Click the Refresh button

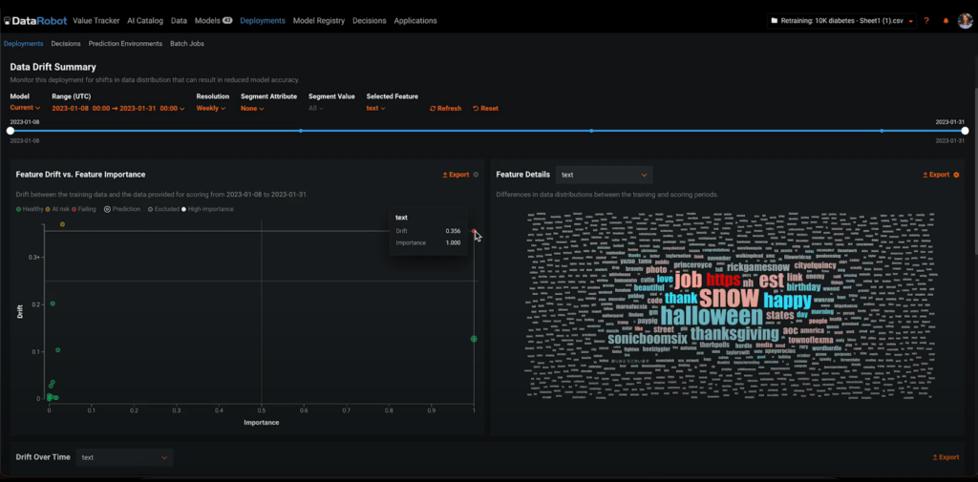(445, 108)
